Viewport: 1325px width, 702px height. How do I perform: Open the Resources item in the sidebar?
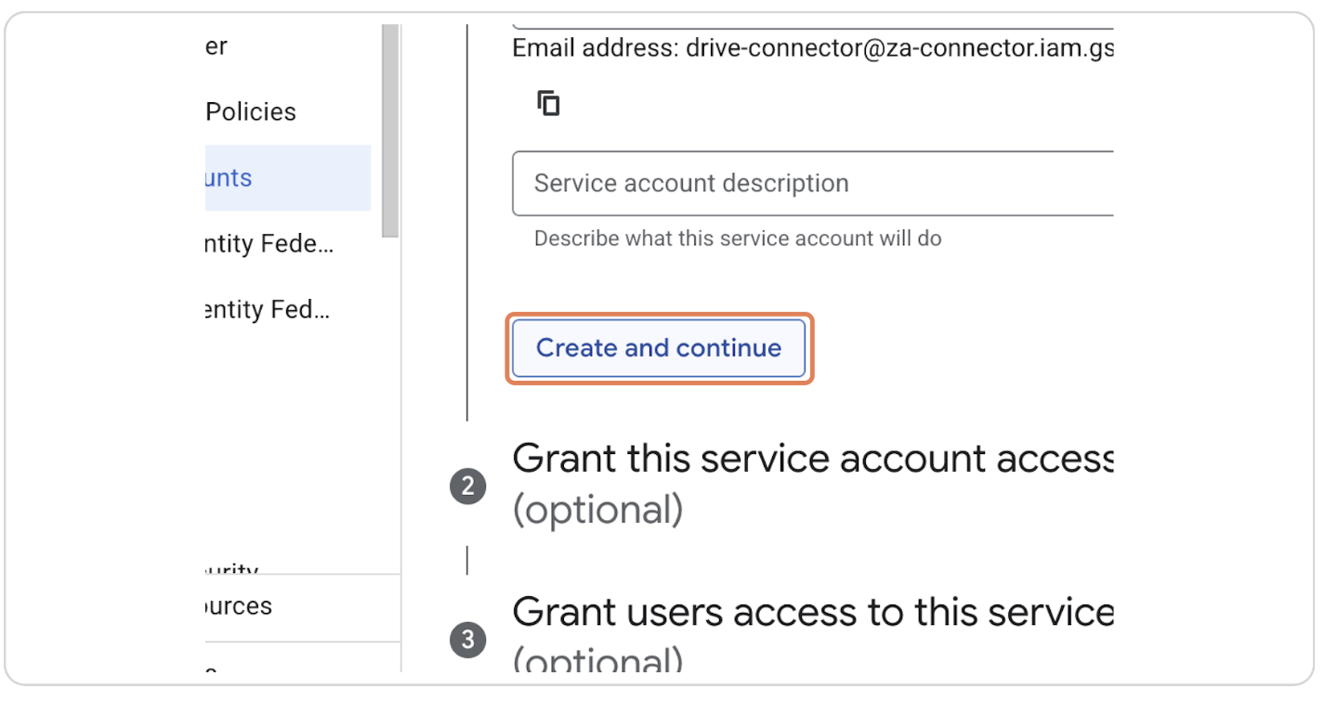tap(239, 607)
